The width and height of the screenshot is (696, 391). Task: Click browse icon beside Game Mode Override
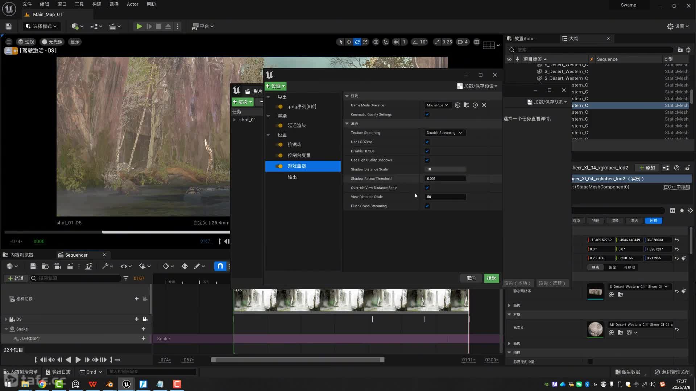[466, 105]
